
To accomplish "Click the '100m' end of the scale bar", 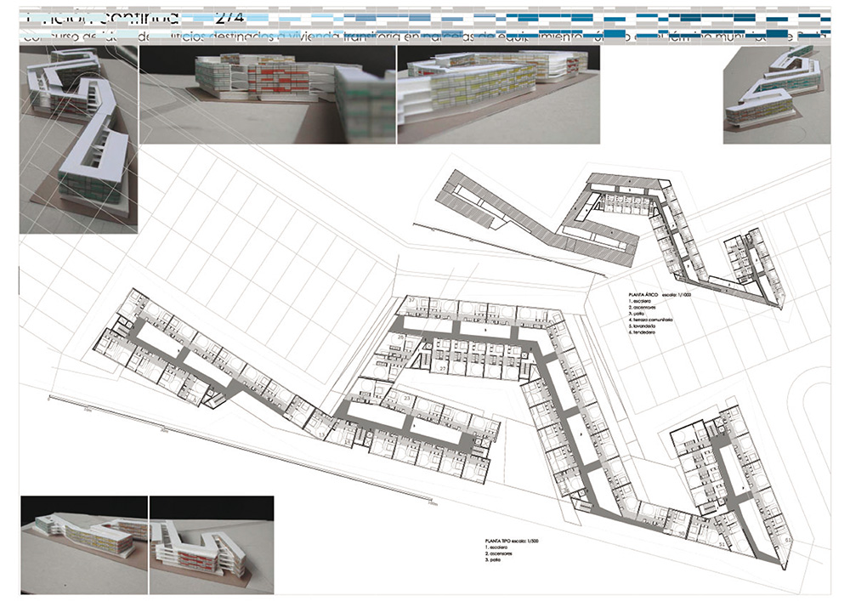I will click(x=433, y=504).
